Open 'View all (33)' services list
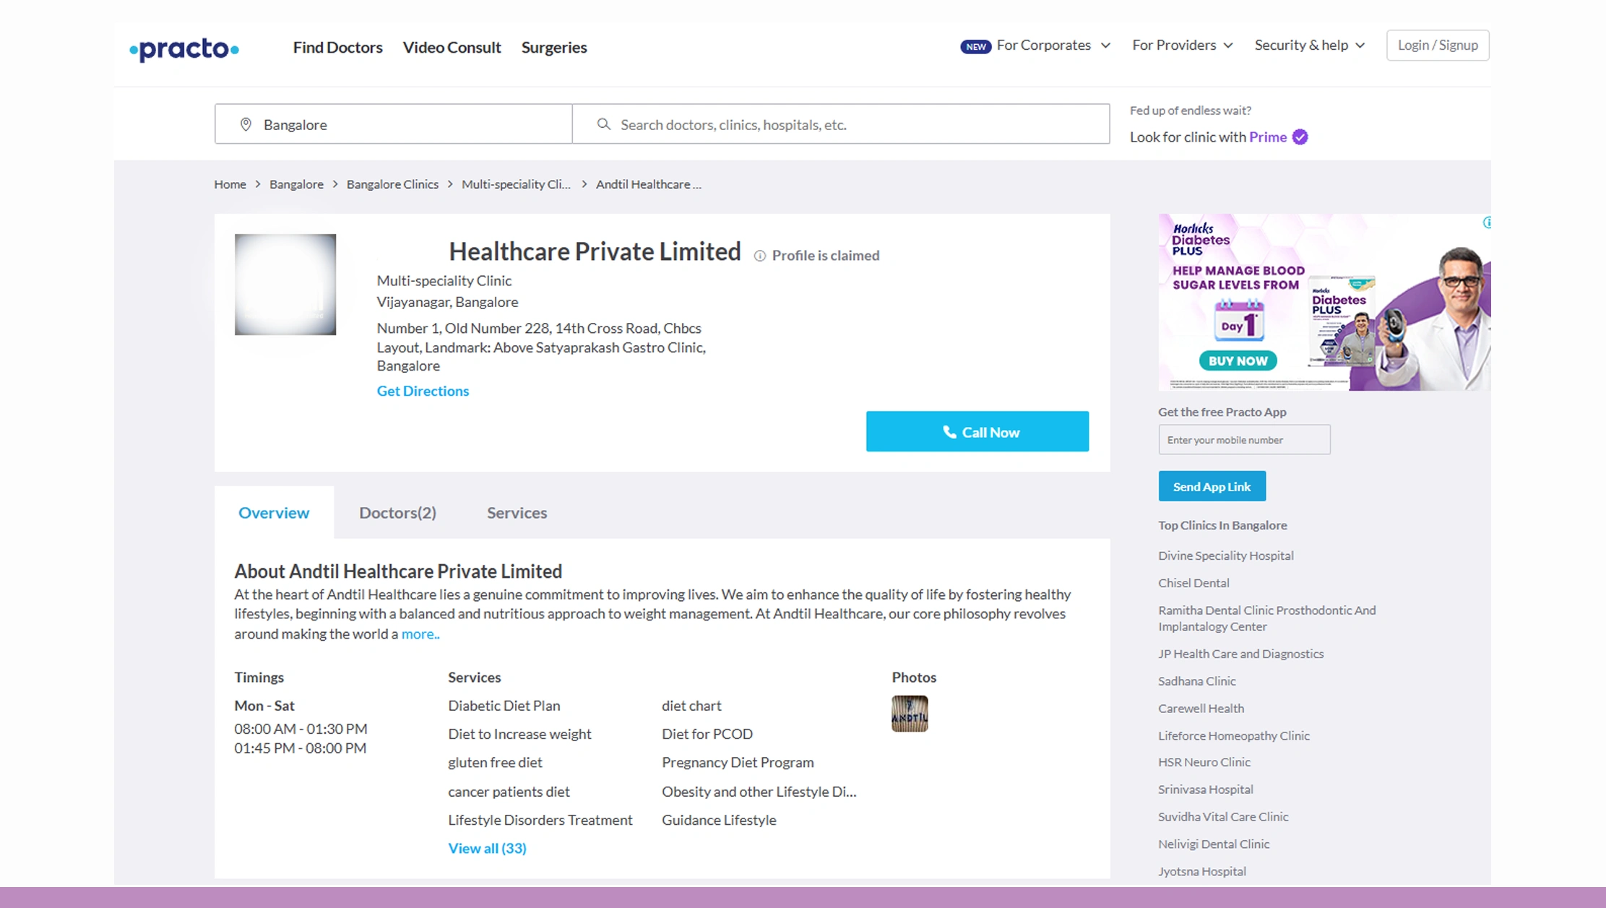Viewport: 1606px width, 908px height. tap(487, 847)
